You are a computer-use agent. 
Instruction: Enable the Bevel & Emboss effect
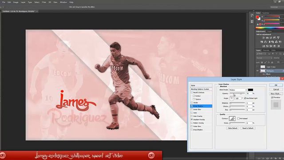192,92
